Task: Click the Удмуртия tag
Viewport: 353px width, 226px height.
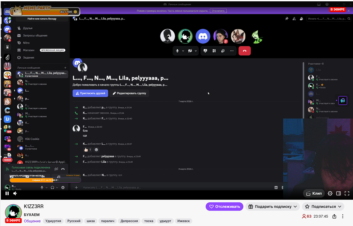Action: [53, 221]
